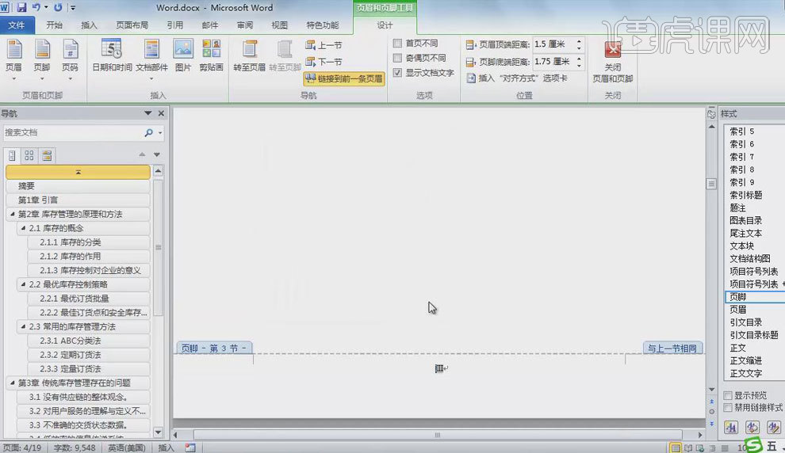The width and height of the screenshot is (785, 453).
Task: Collapse 第2章 库存管理的原理和方法 heading
Action: tap(13, 214)
